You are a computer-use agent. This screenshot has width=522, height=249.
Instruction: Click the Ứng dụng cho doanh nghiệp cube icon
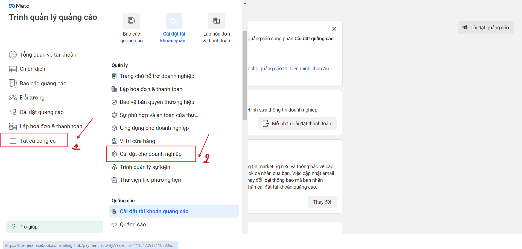114,128
